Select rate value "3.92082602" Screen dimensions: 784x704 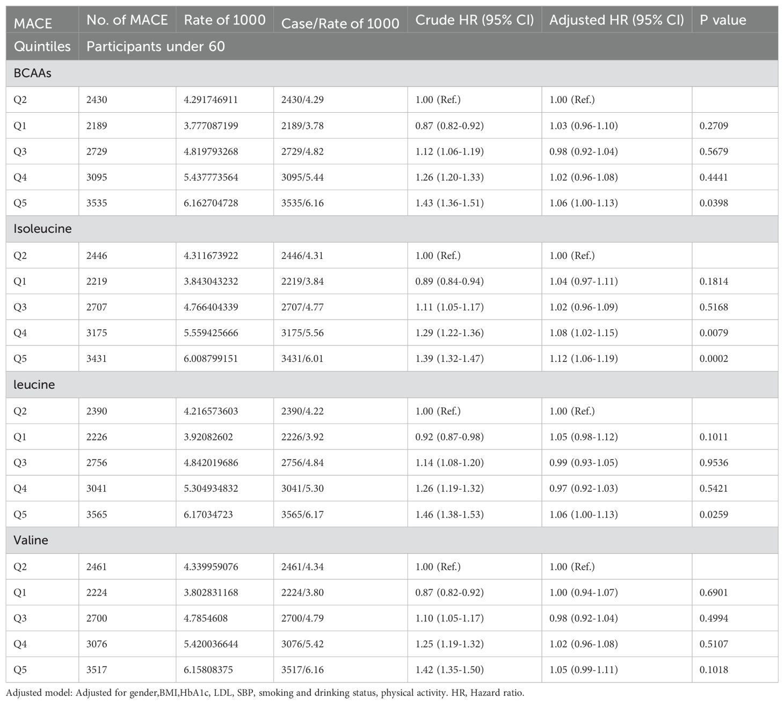(208, 437)
